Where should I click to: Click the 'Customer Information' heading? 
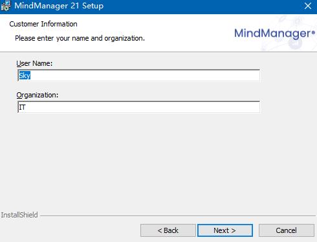click(x=43, y=24)
